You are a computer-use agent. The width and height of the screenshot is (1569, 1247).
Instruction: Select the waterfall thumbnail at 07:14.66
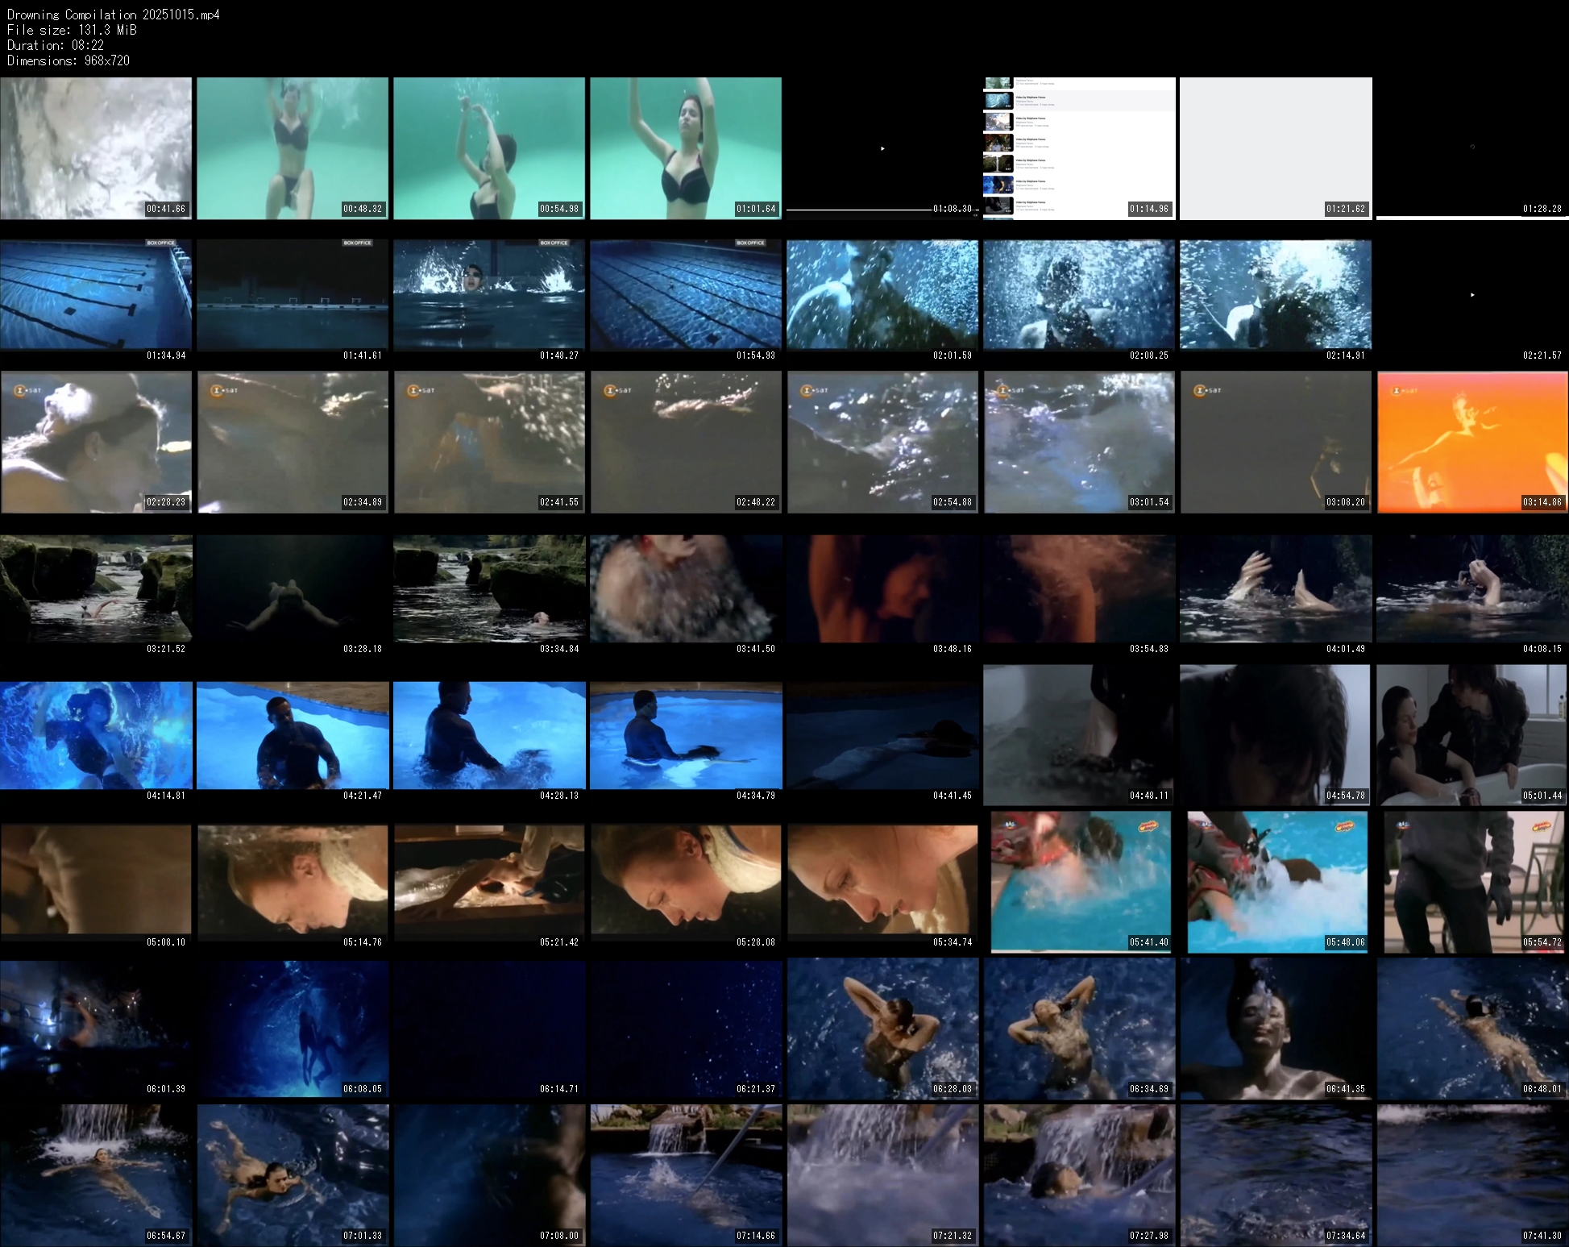686,1174
